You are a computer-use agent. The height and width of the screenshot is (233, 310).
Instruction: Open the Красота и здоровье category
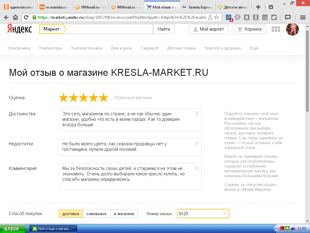tap(223, 48)
